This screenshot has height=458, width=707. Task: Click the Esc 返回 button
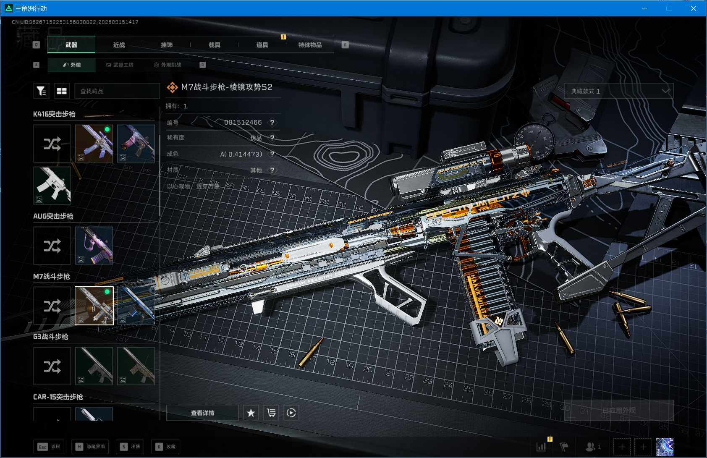[x=49, y=447]
